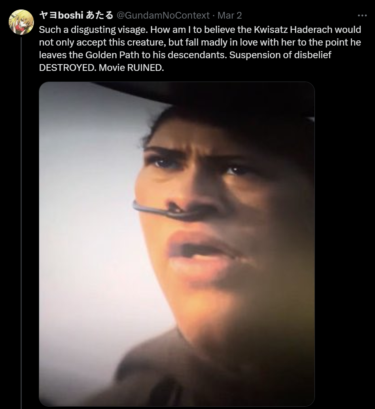Click the words "Kwisatz Haderach" in tweet
The image size is (375, 409).
point(293,30)
